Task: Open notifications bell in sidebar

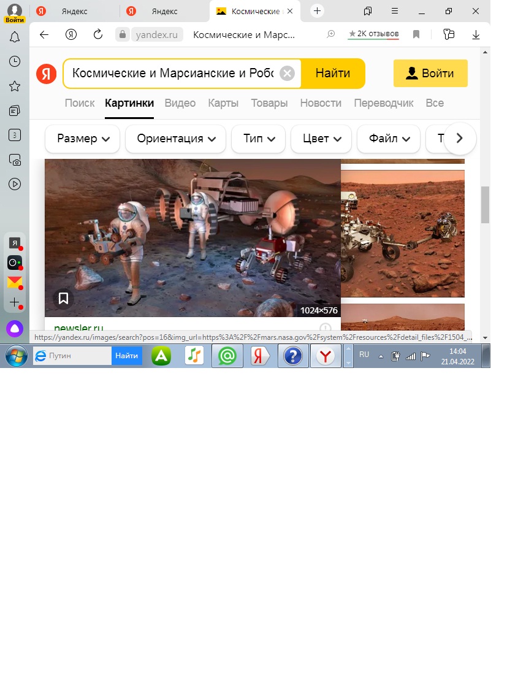Action: click(x=15, y=37)
